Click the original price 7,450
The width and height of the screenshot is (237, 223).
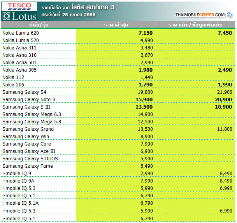coord(225,33)
